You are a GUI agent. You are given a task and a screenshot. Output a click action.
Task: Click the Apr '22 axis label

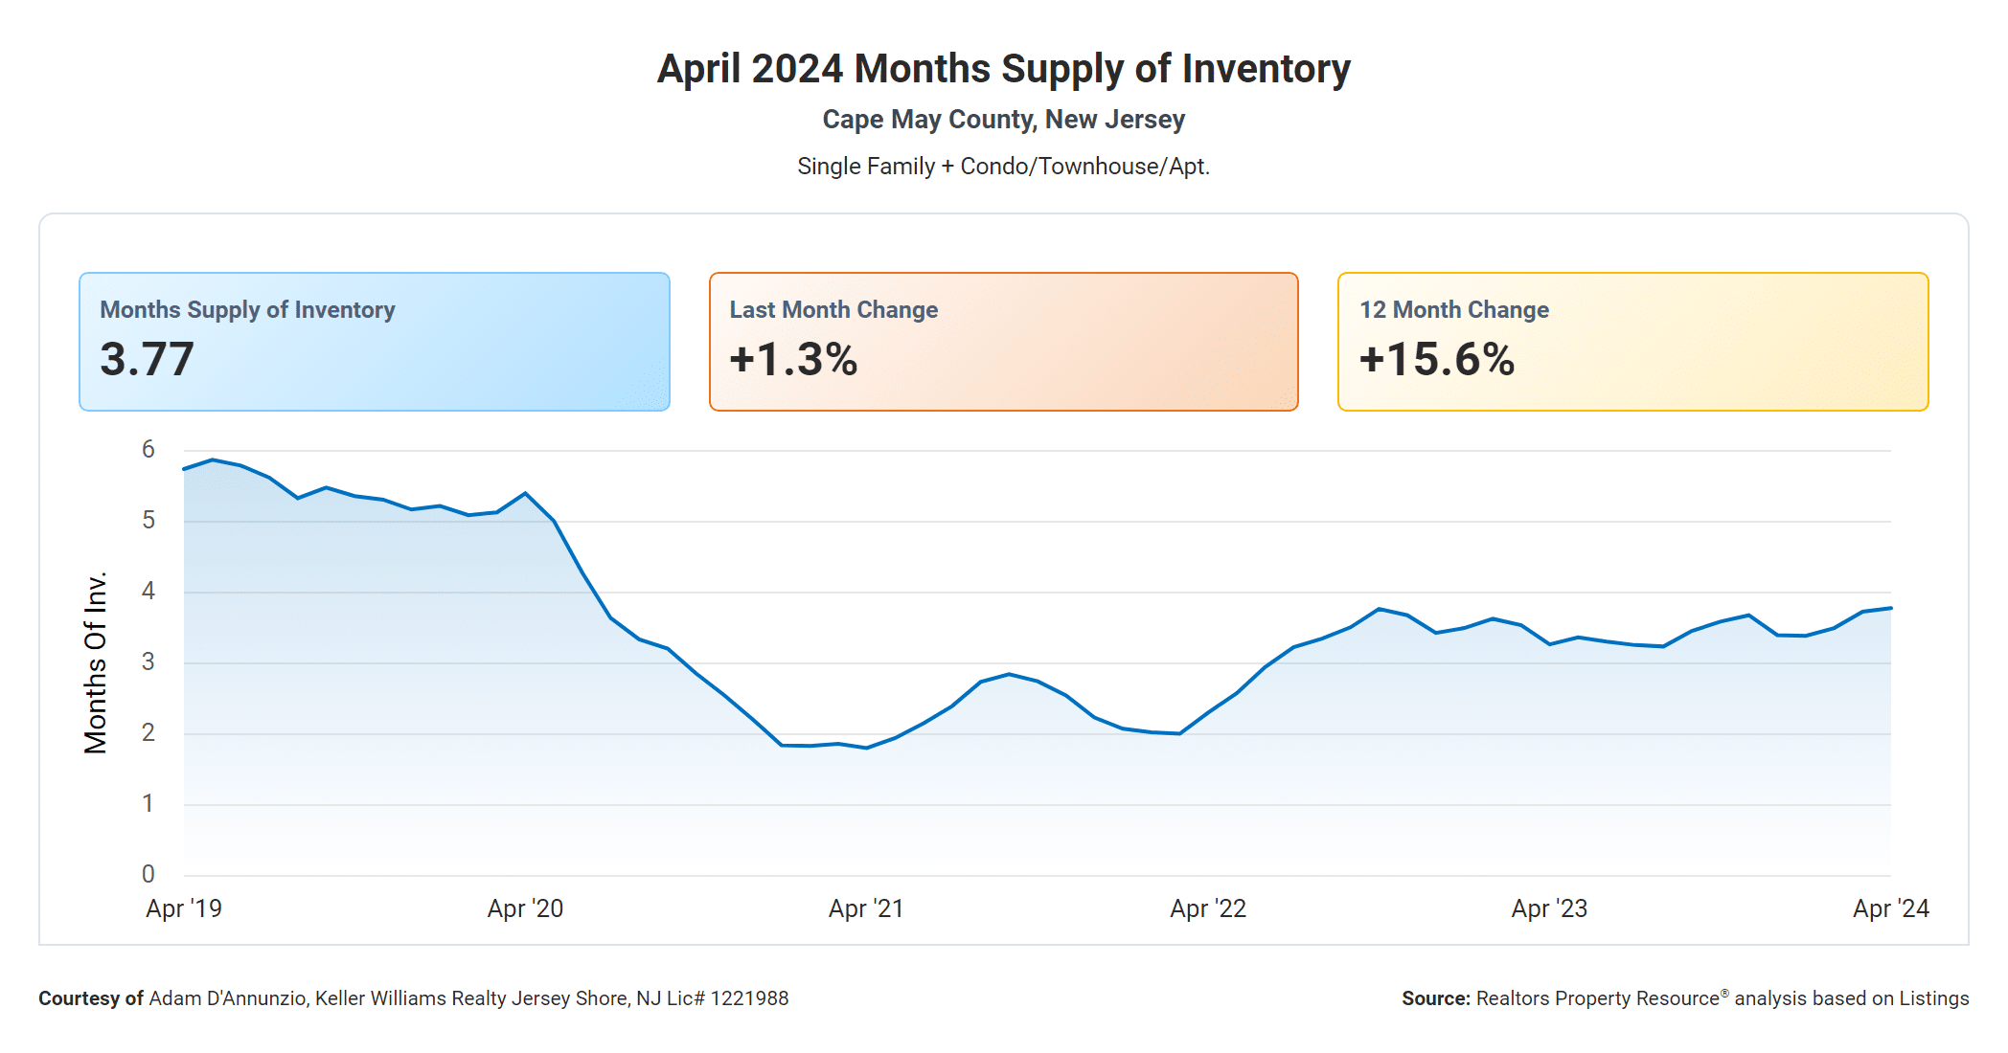pos(1208,908)
